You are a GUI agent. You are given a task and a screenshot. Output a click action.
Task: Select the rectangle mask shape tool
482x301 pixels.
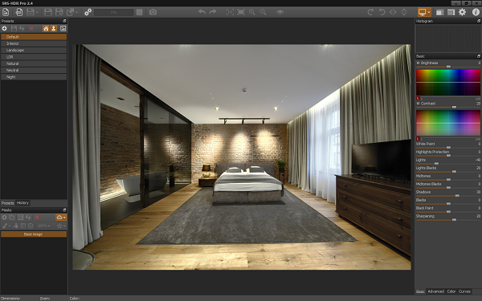[23, 226]
